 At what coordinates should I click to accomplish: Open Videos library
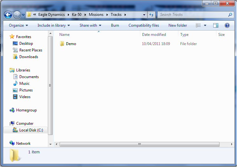click(25, 97)
